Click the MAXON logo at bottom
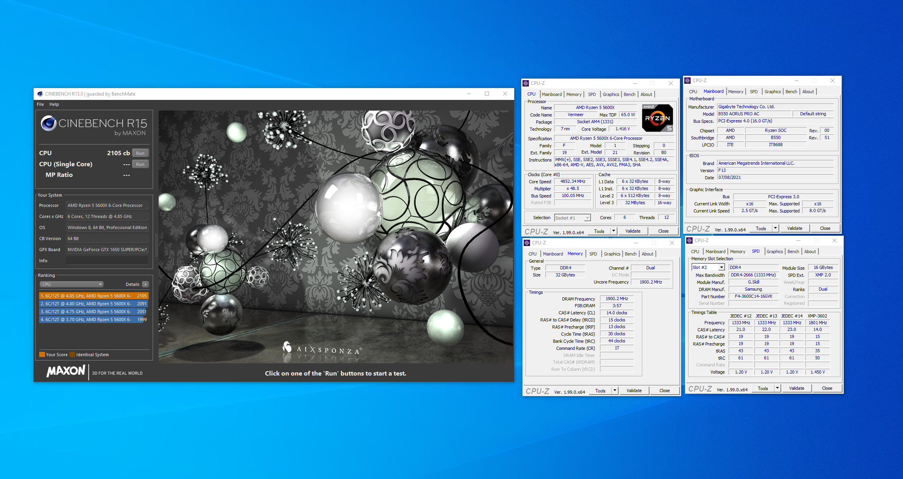Viewport: 903px width, 479px height. [x=66, y=371]
